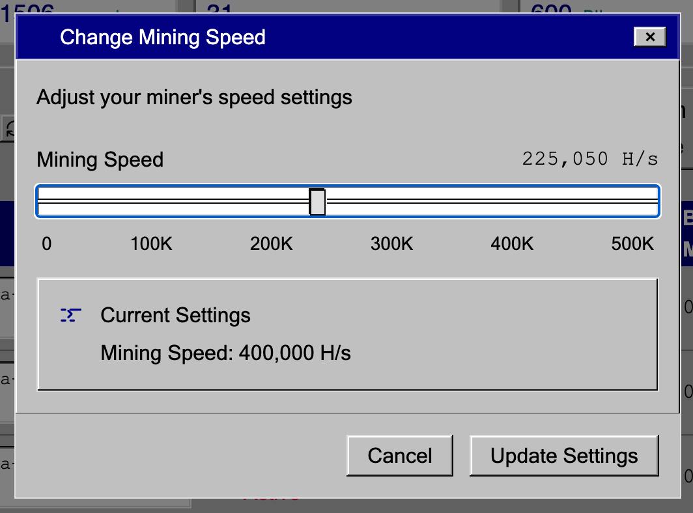The height and width of the screenshot is (513, 693).
Task: Click the 100K tick label
Action: (x=151, y=244)
